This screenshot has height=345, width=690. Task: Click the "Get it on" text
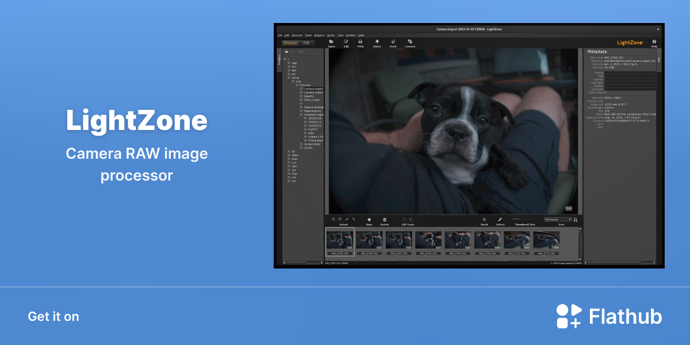53,316
